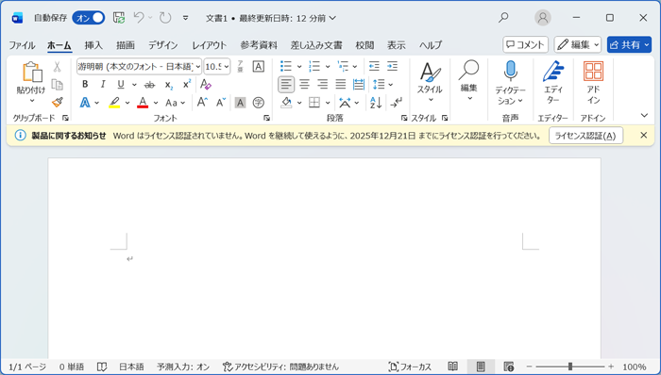Toggle character shading

pyautogui.click(x=240, y=103)
